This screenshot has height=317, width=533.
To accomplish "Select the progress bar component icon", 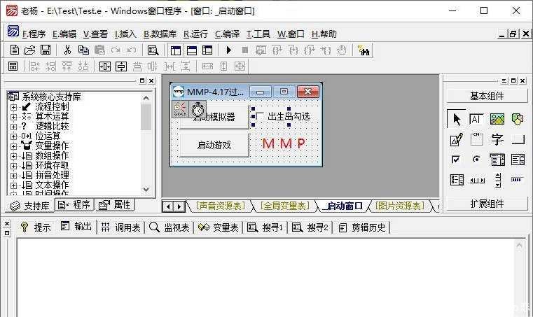I will (x=517, y=179).
